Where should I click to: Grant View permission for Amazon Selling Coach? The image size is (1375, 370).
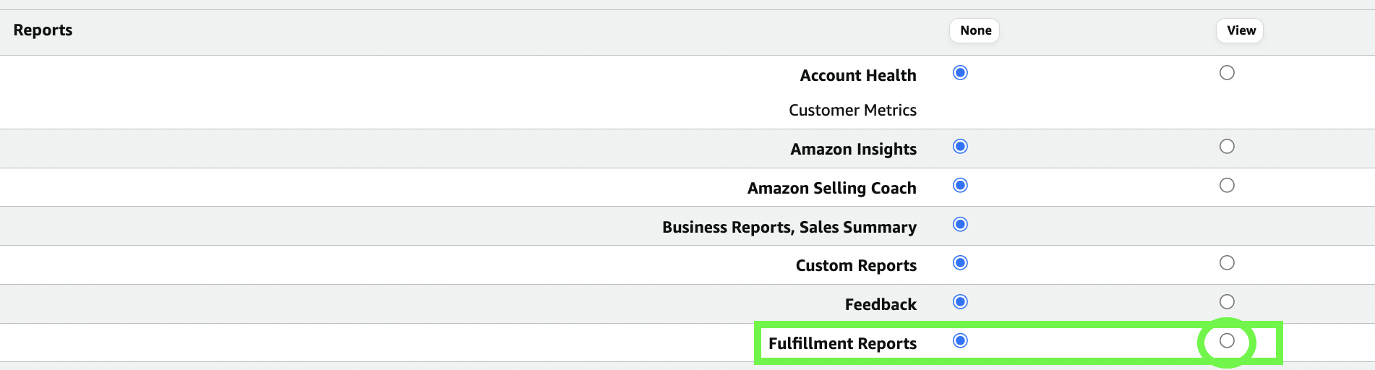(1227, 186)
